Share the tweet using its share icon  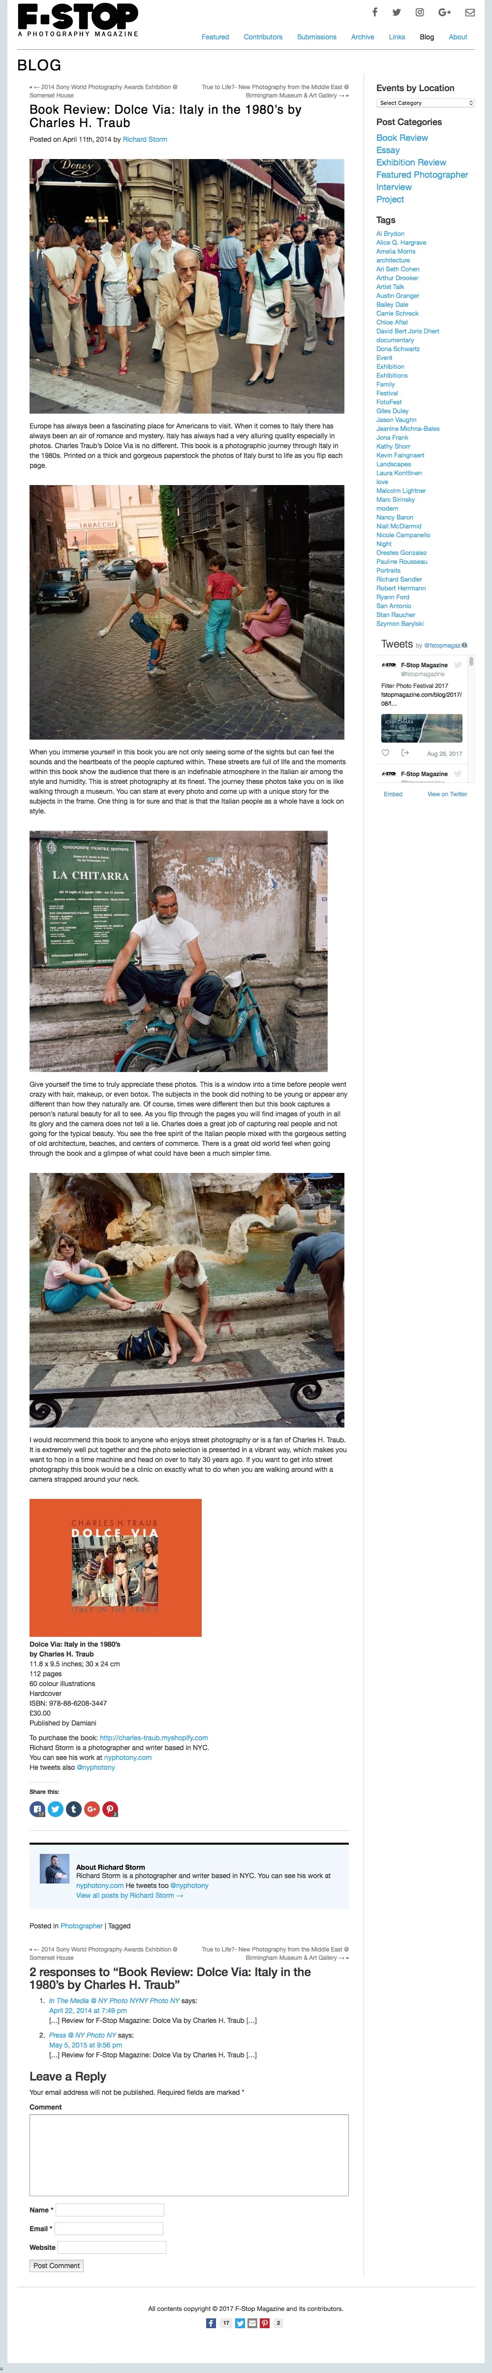(404, 752)
